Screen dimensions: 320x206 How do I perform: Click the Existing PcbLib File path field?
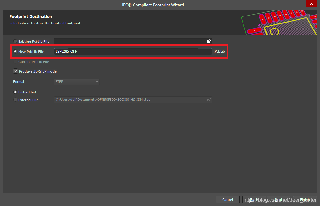[x=130, y=41]
